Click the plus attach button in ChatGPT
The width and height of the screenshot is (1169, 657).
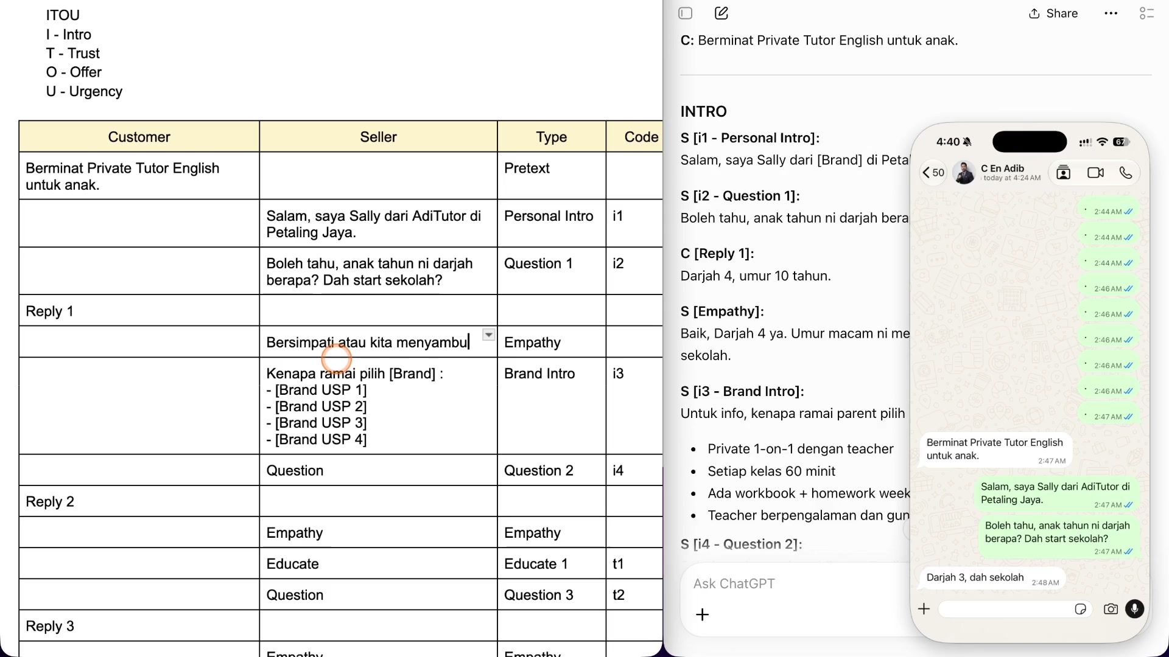pos(703,614)
